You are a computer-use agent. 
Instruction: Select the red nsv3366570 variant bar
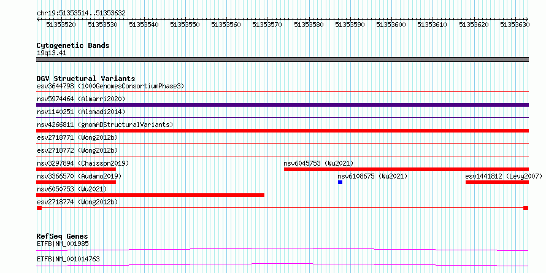tap(76, 182)
